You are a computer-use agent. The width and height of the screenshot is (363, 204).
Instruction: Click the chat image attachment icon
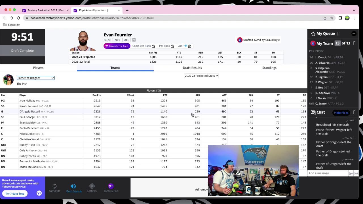click(x=351, y=173)
